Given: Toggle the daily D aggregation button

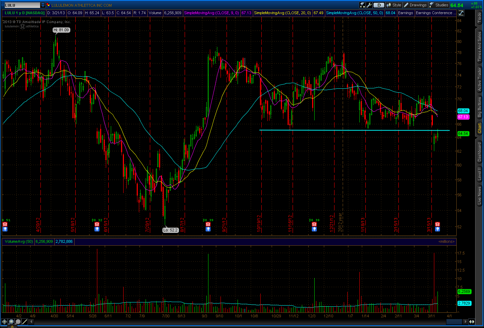Looking at the screenshot, I should click(379, 5).
